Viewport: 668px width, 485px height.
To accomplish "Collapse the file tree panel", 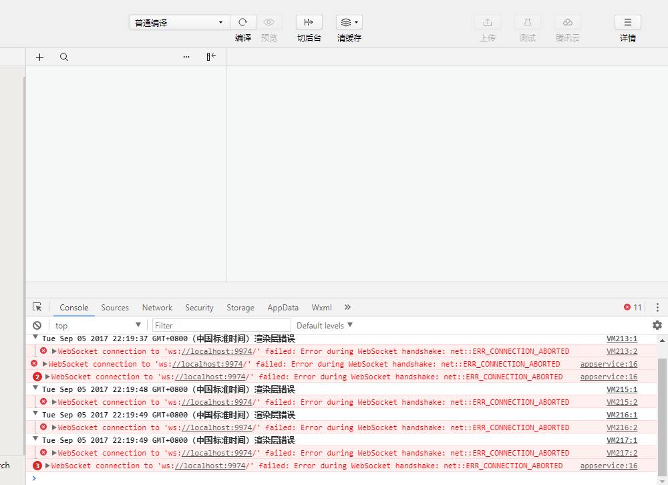I will (211, 57).
